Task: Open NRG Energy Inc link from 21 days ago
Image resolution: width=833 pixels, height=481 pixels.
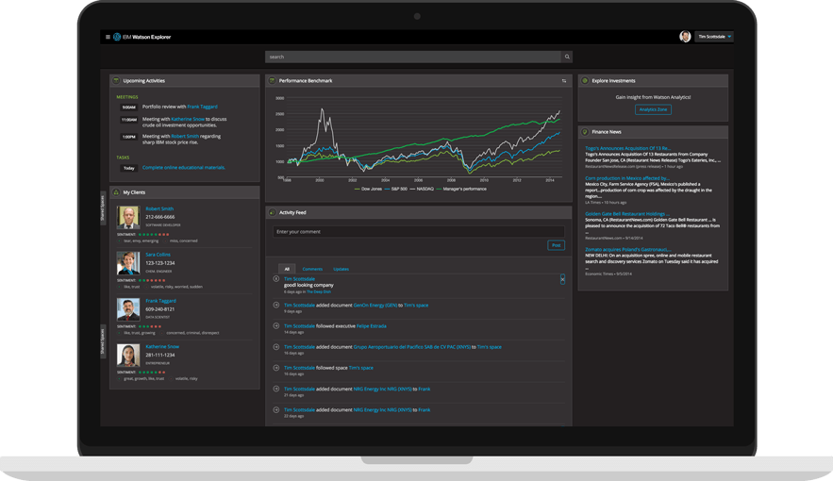Action: (382, 390)
